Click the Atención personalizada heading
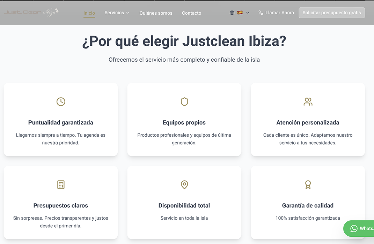Image resolution: width=374 pixels, height=244 pixels. point(308,123)
